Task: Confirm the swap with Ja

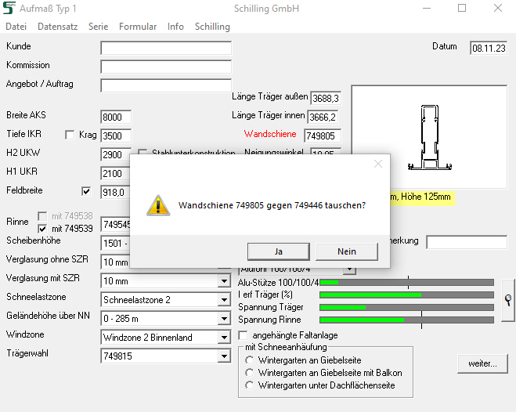Action: click(x=279, y=251)
